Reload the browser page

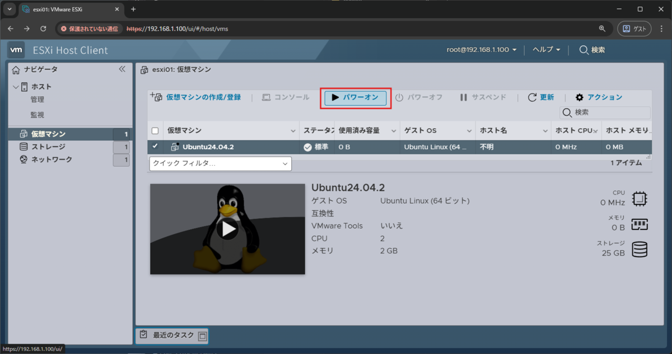[x=43, y=29]
